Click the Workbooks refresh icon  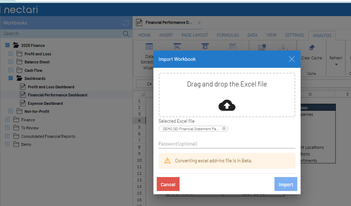point(126,23)
